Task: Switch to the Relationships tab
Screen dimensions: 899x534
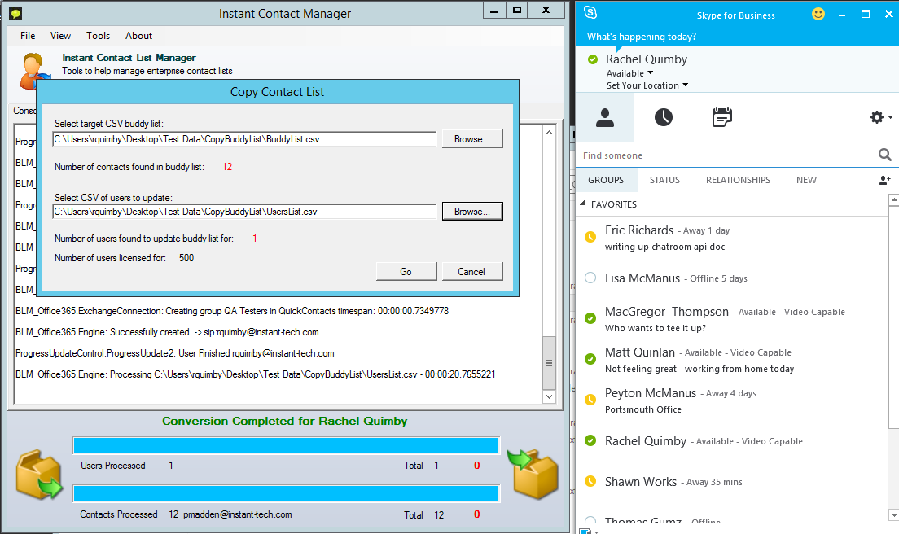Action: [x=738, y=180]
